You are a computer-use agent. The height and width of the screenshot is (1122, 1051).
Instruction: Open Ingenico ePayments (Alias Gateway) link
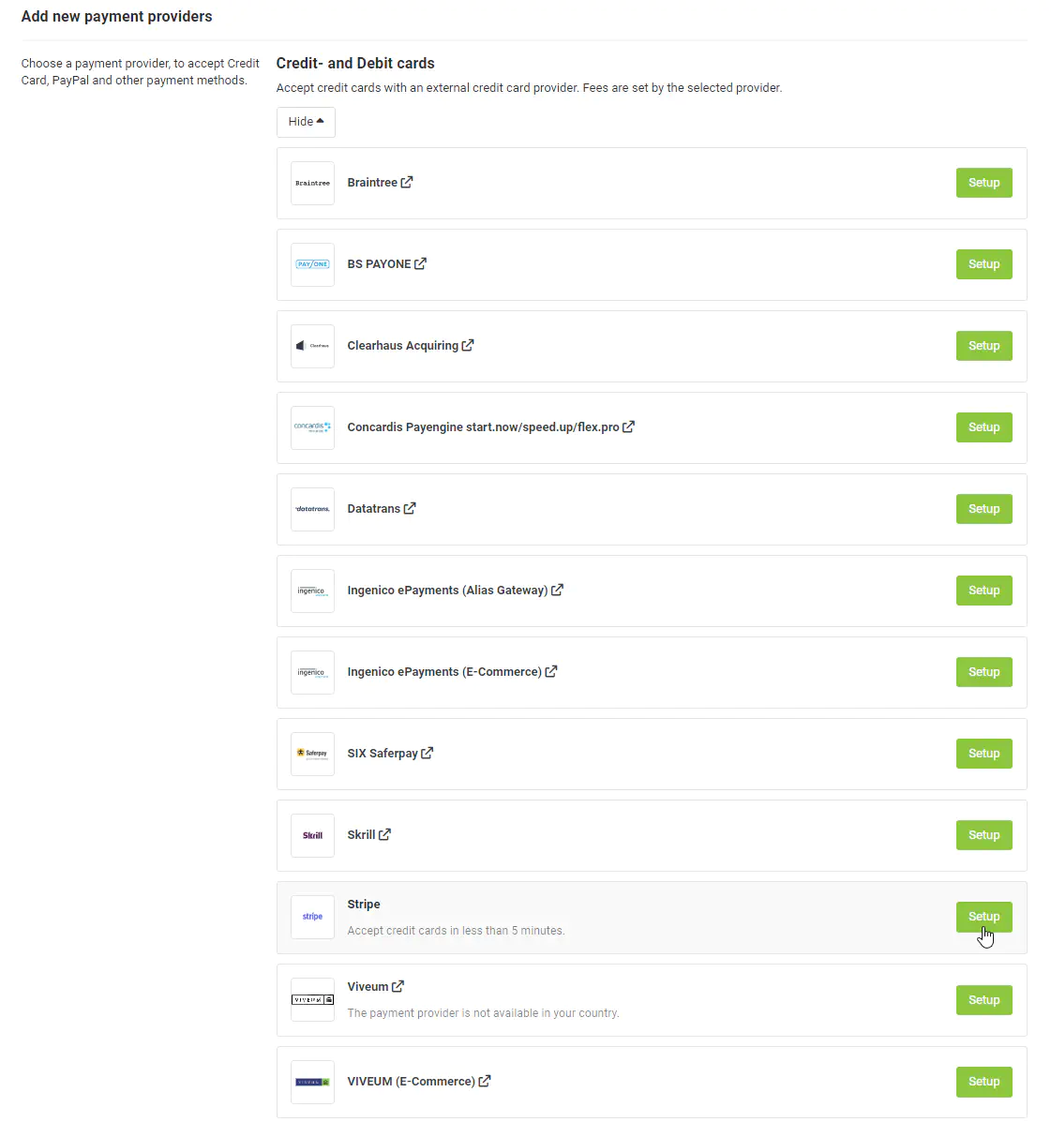coord(447,591)
